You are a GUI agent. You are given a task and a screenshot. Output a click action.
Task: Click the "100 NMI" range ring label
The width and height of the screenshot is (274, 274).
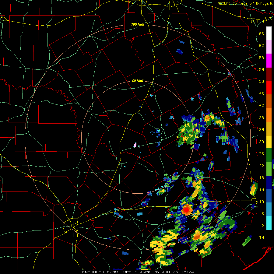tap(138, 24)
